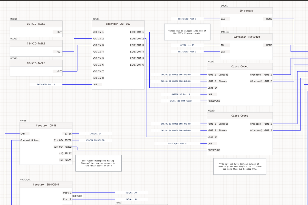The height and width of the screenshot is (205, 308).
Task: Select the Crestron SW-POE-5 block title
Action: point(46,184)
